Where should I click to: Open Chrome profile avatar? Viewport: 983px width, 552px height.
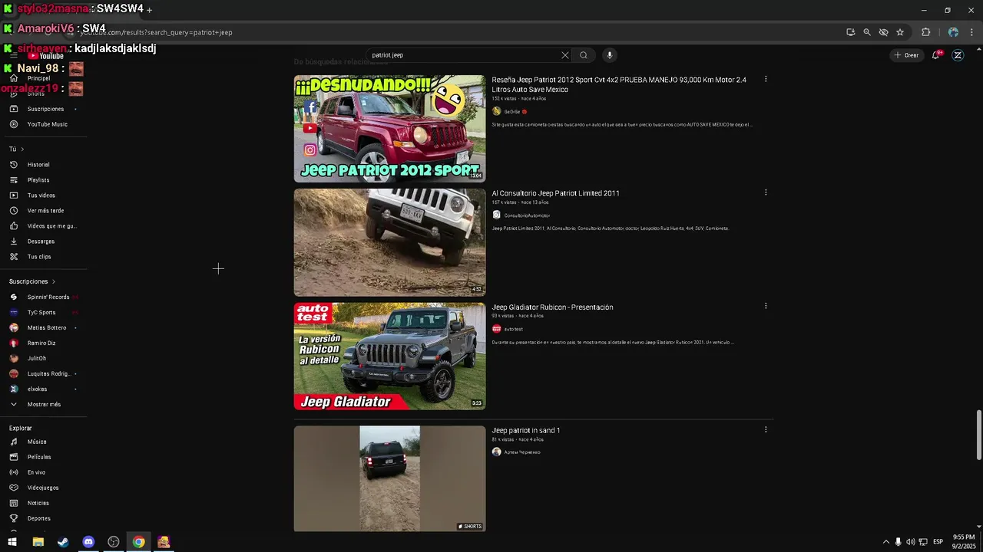pos(953,32)
